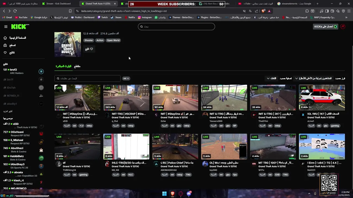Open the Windows Start menu
Viewport: 353px width, 198px height.
[x=164, y=194]
